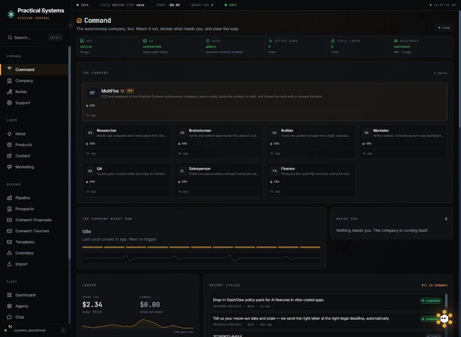Click the SAFE status indicator in top bar

pyautogui.click(x=231, y=5)
